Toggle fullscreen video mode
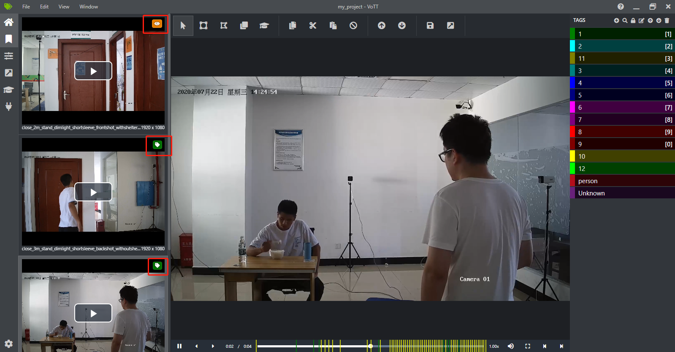This screenshot has width=675, height=352. pos(528,346)
